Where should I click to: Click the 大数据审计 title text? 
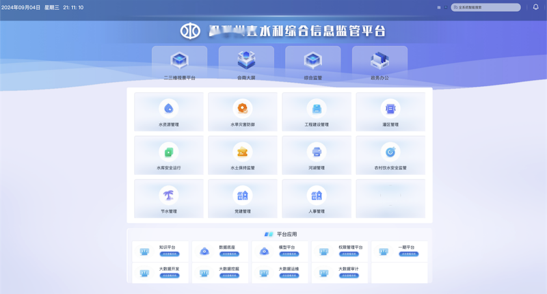pos(349,269)
